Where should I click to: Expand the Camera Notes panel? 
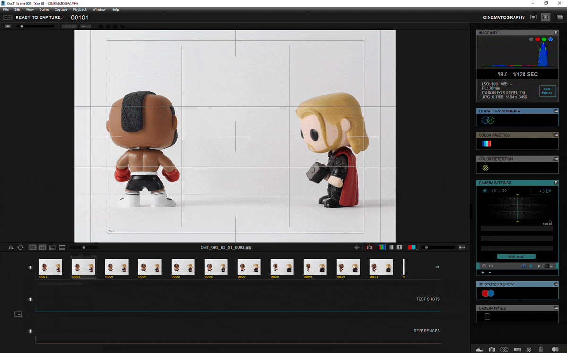click(556, 308)
